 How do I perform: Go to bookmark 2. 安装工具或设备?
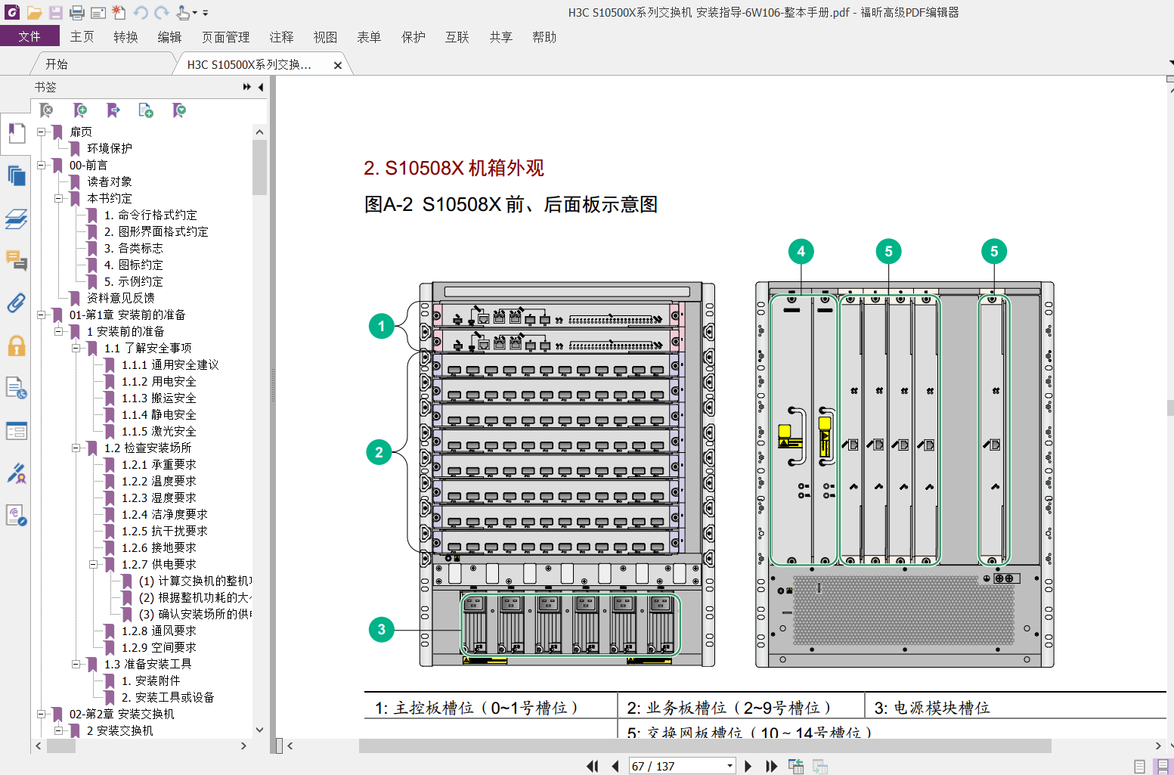[167, 697]
